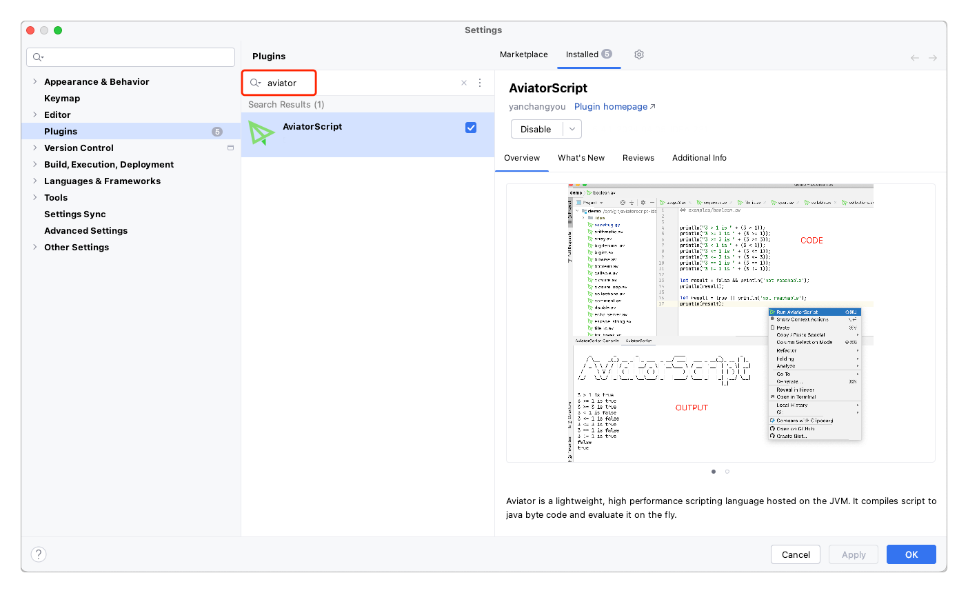Open plugin search options menu
Screen dimensions: 968x593
coord(480,83)
